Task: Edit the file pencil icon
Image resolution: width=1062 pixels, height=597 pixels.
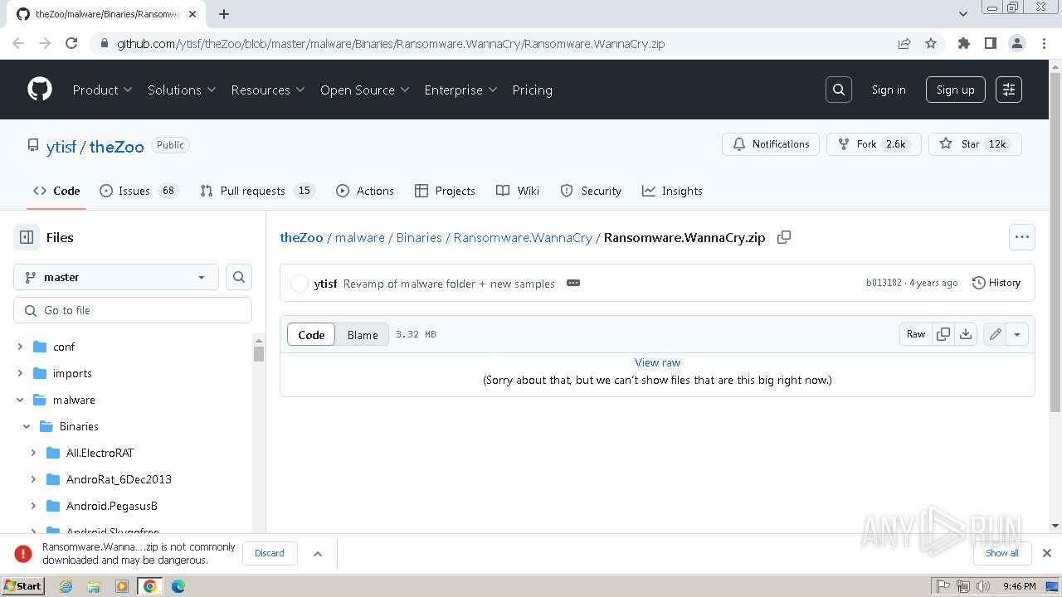Action: (x=995, y=334)
